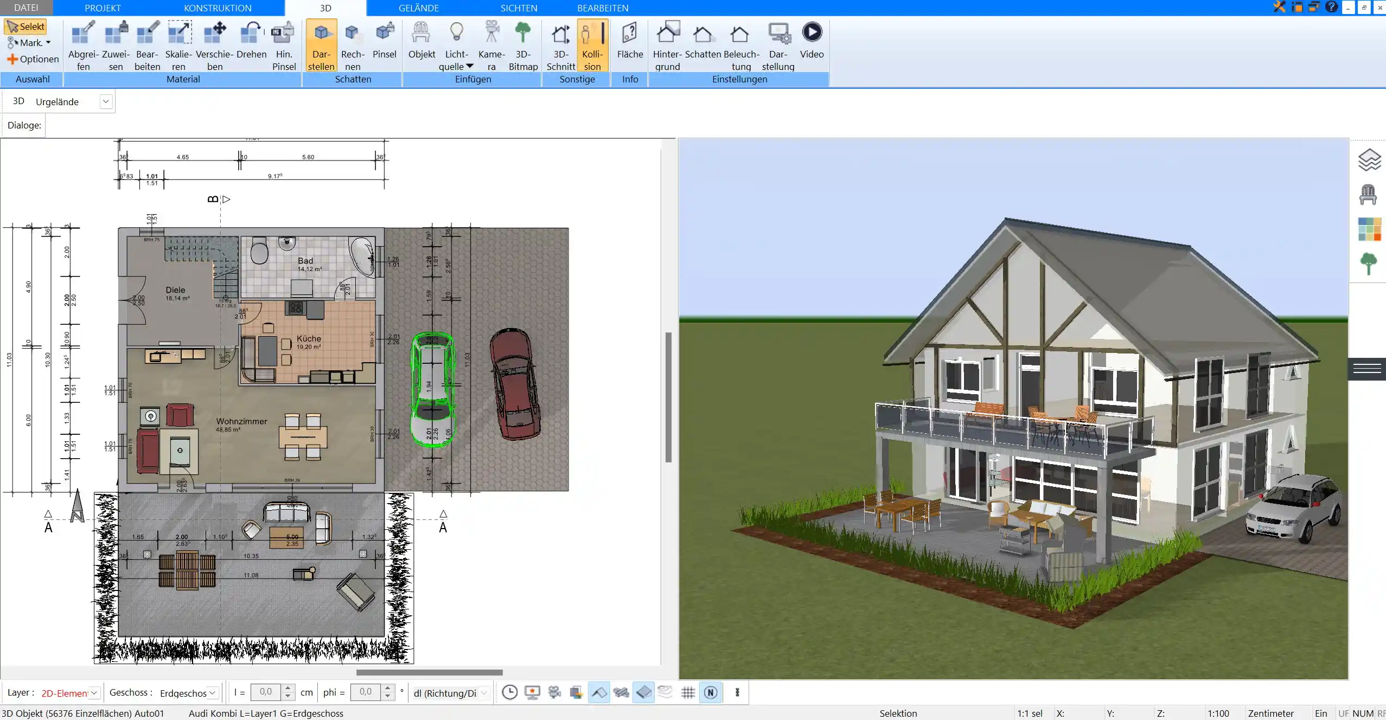Screen dimensions: 1386x720
Task: Switch to the KONSTRUKTION tab
Action: point(218,8)
